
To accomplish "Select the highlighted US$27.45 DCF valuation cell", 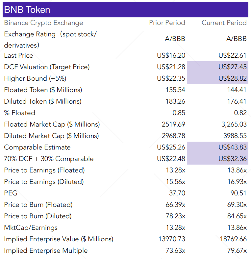I will coord(217,67).
